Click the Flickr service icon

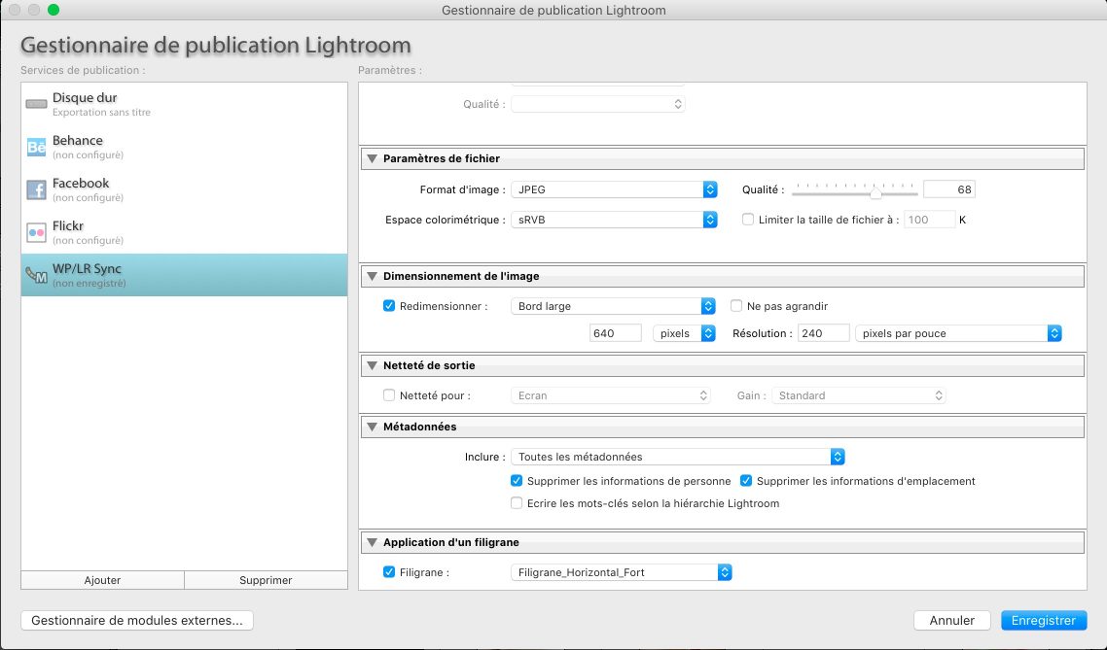coord(36,232)
